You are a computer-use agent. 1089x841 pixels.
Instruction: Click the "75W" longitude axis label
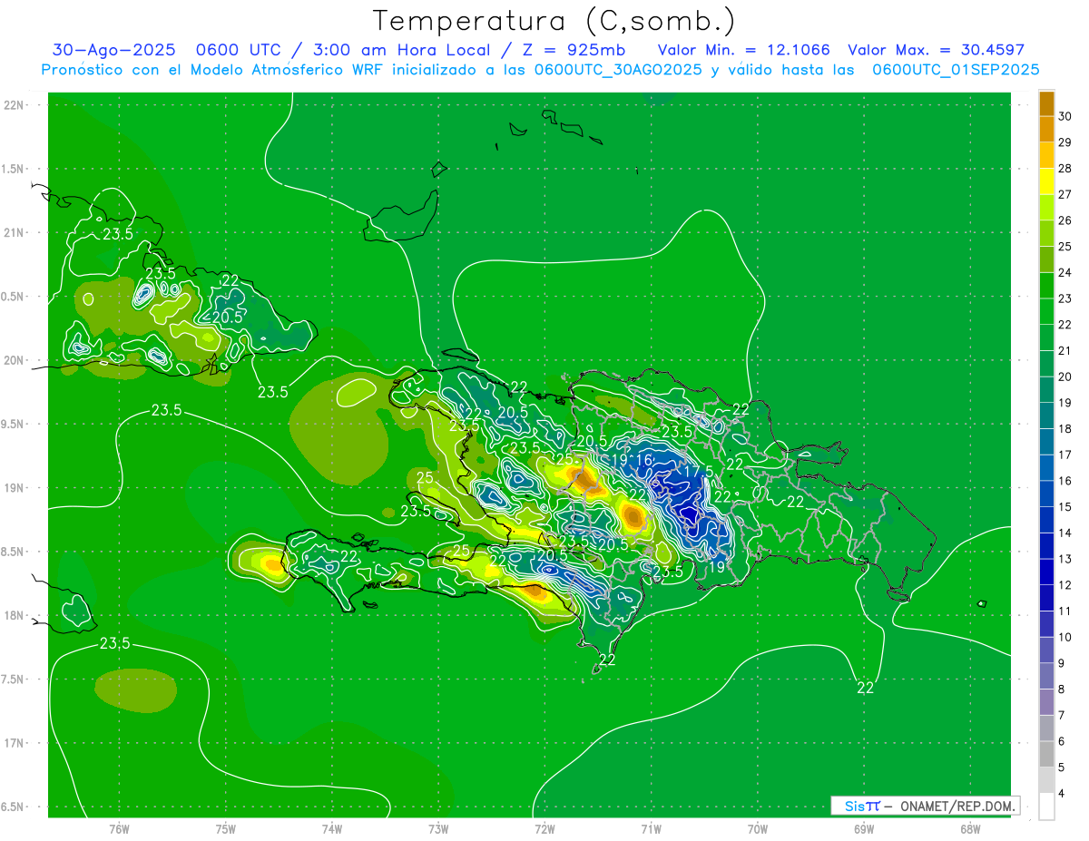[x=226, y=828]
